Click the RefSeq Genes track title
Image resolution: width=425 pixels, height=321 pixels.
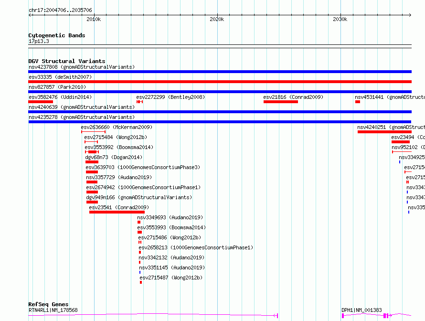(49, 304)
